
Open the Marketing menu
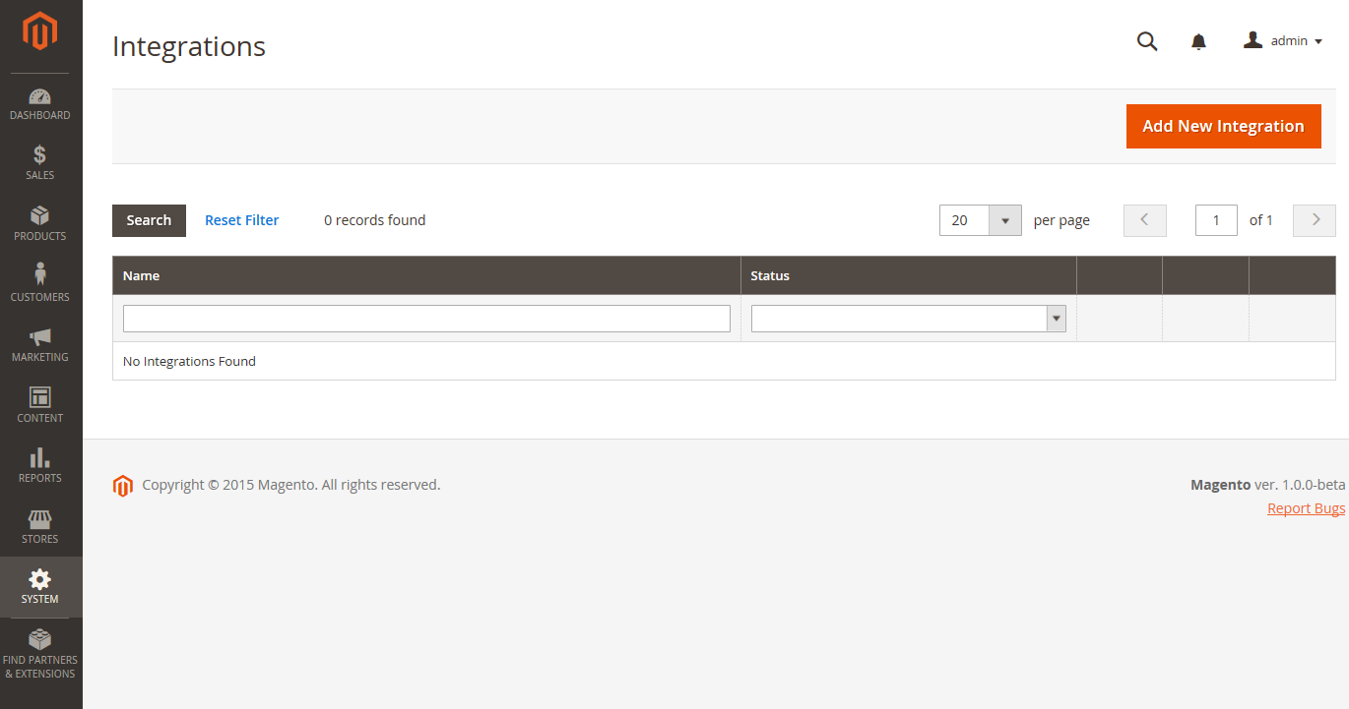40,345
